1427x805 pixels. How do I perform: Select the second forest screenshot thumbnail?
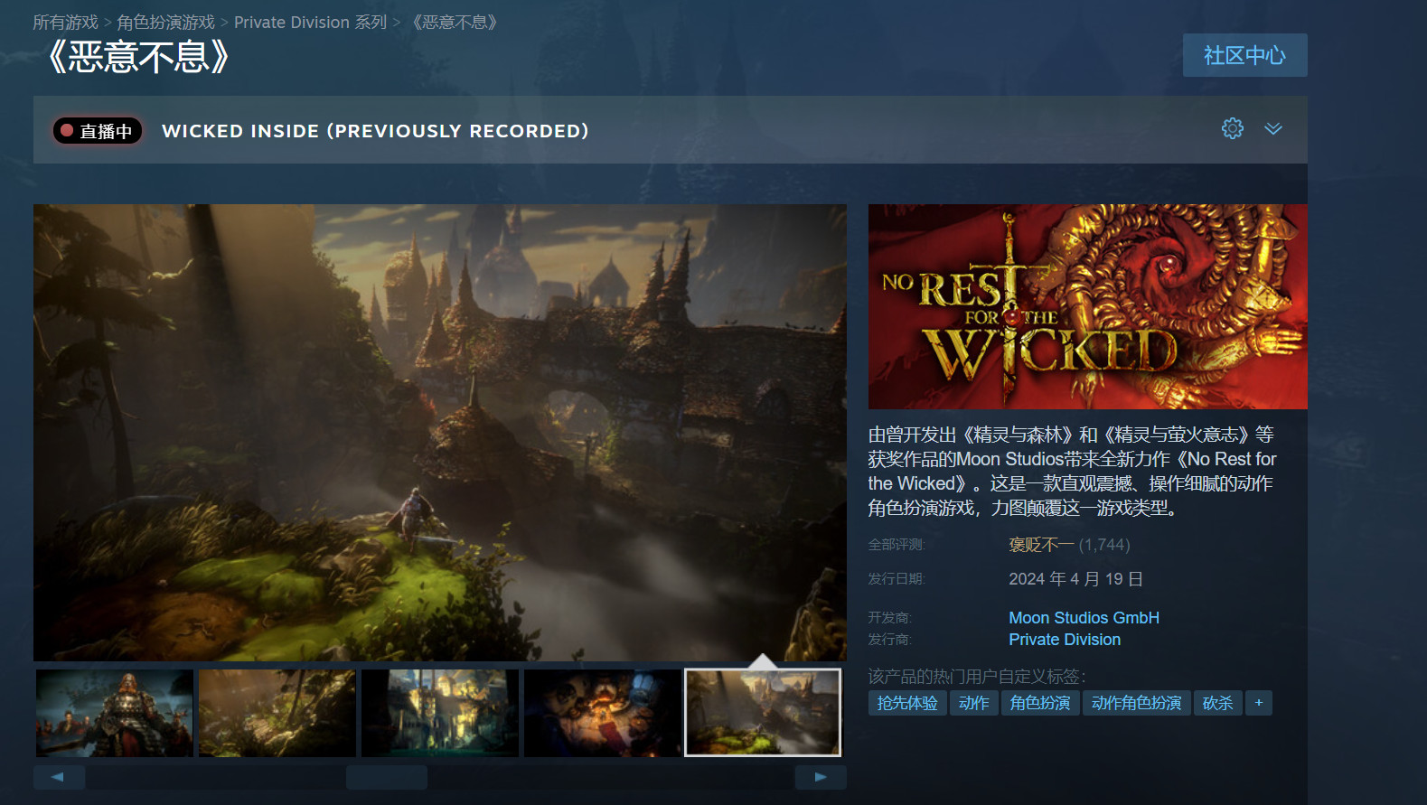tap(277, 713)
